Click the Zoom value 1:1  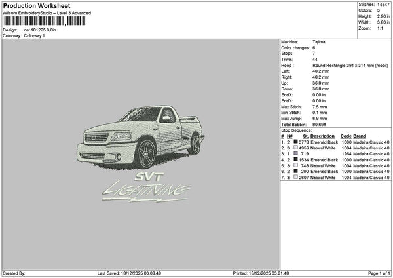pyautogui.click(x=380, y=28)
